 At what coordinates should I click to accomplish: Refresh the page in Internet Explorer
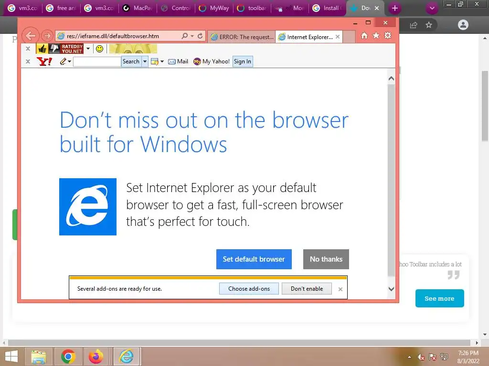[x=200, y=36]
